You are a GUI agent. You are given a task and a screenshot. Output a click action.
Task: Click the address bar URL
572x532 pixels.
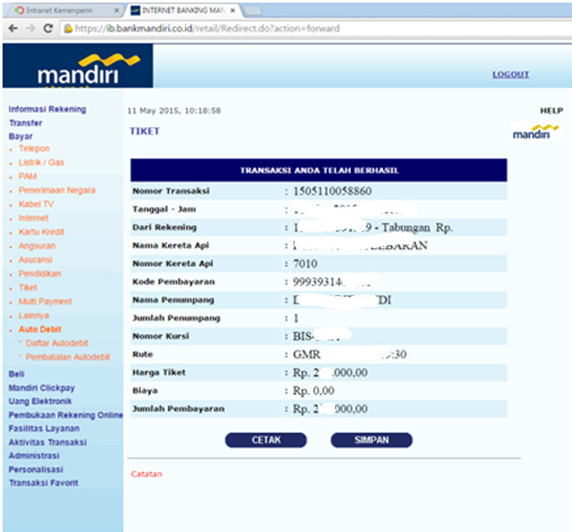[207, 28]
